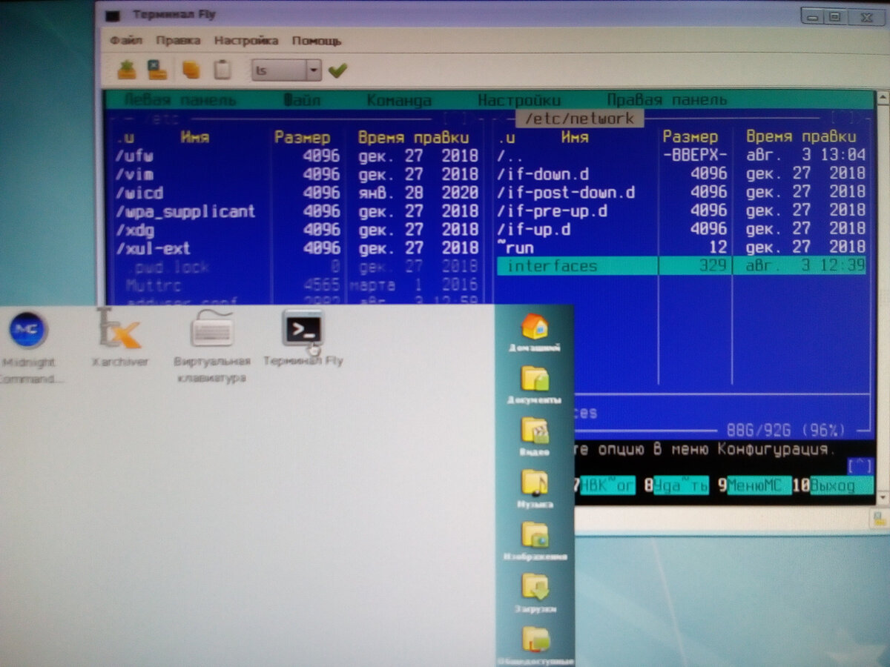Sort left panel by Размер column header

(302, 137)
